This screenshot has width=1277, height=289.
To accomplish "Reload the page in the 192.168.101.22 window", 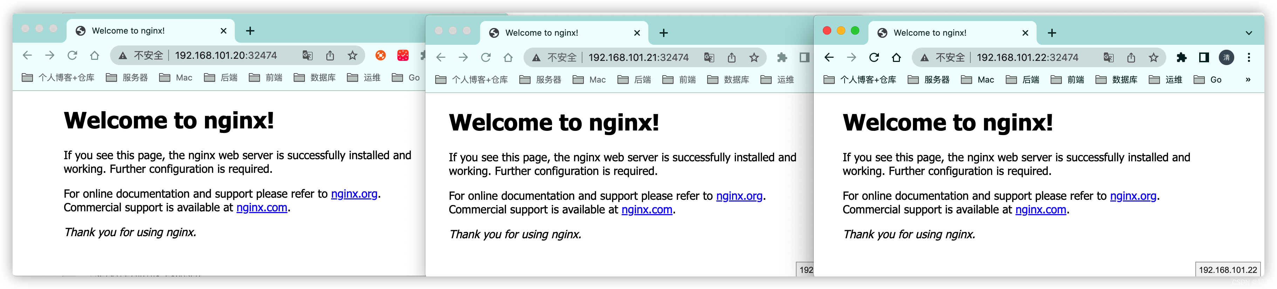I will (874, 57).
